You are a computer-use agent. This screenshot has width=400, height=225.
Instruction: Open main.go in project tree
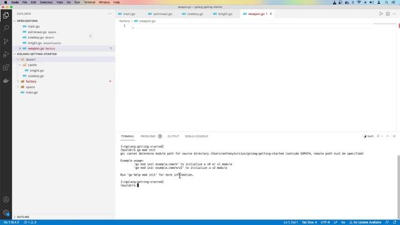pos(32,92)
